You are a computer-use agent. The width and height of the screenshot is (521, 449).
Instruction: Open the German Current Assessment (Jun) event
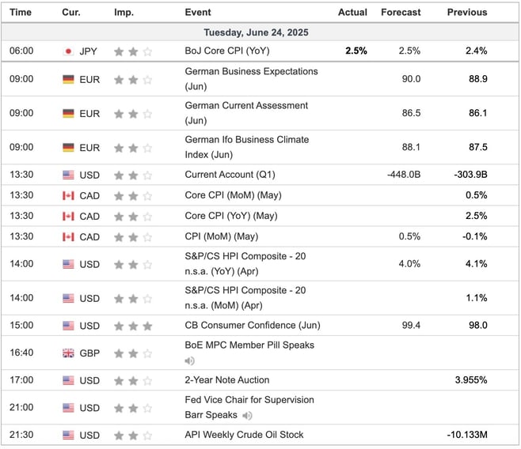246,113
